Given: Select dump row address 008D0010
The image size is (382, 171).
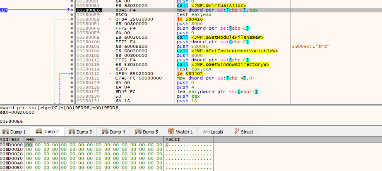Looking at the screenshot, I should click(12, 150).
